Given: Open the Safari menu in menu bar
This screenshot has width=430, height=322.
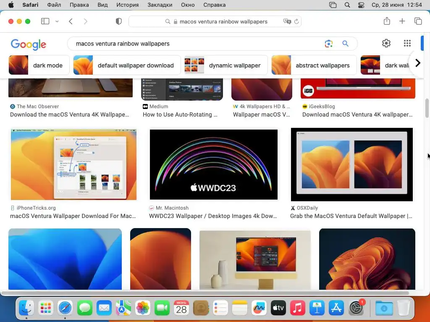Looking at the screenshot, I should click(30, 5).
